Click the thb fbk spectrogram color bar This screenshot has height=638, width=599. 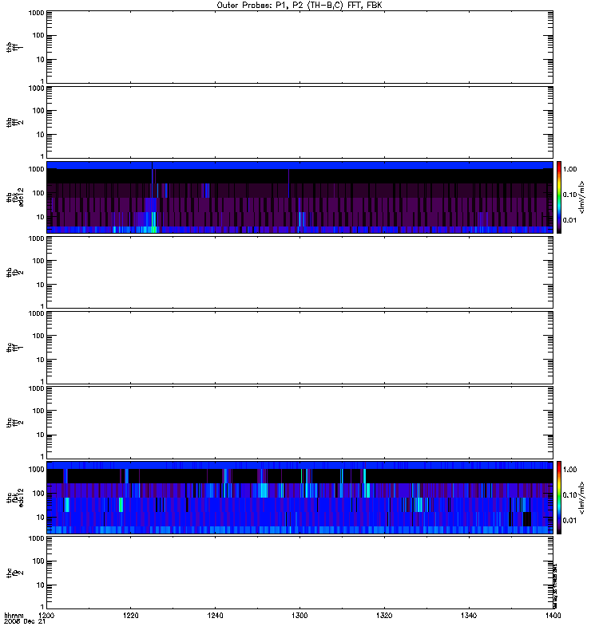click(x=559, y=197)
